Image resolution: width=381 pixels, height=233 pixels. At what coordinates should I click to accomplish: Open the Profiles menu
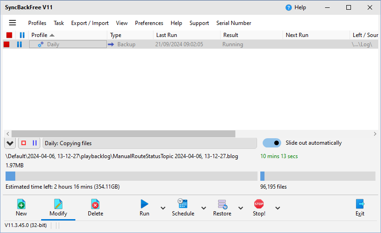coord(37,23)
